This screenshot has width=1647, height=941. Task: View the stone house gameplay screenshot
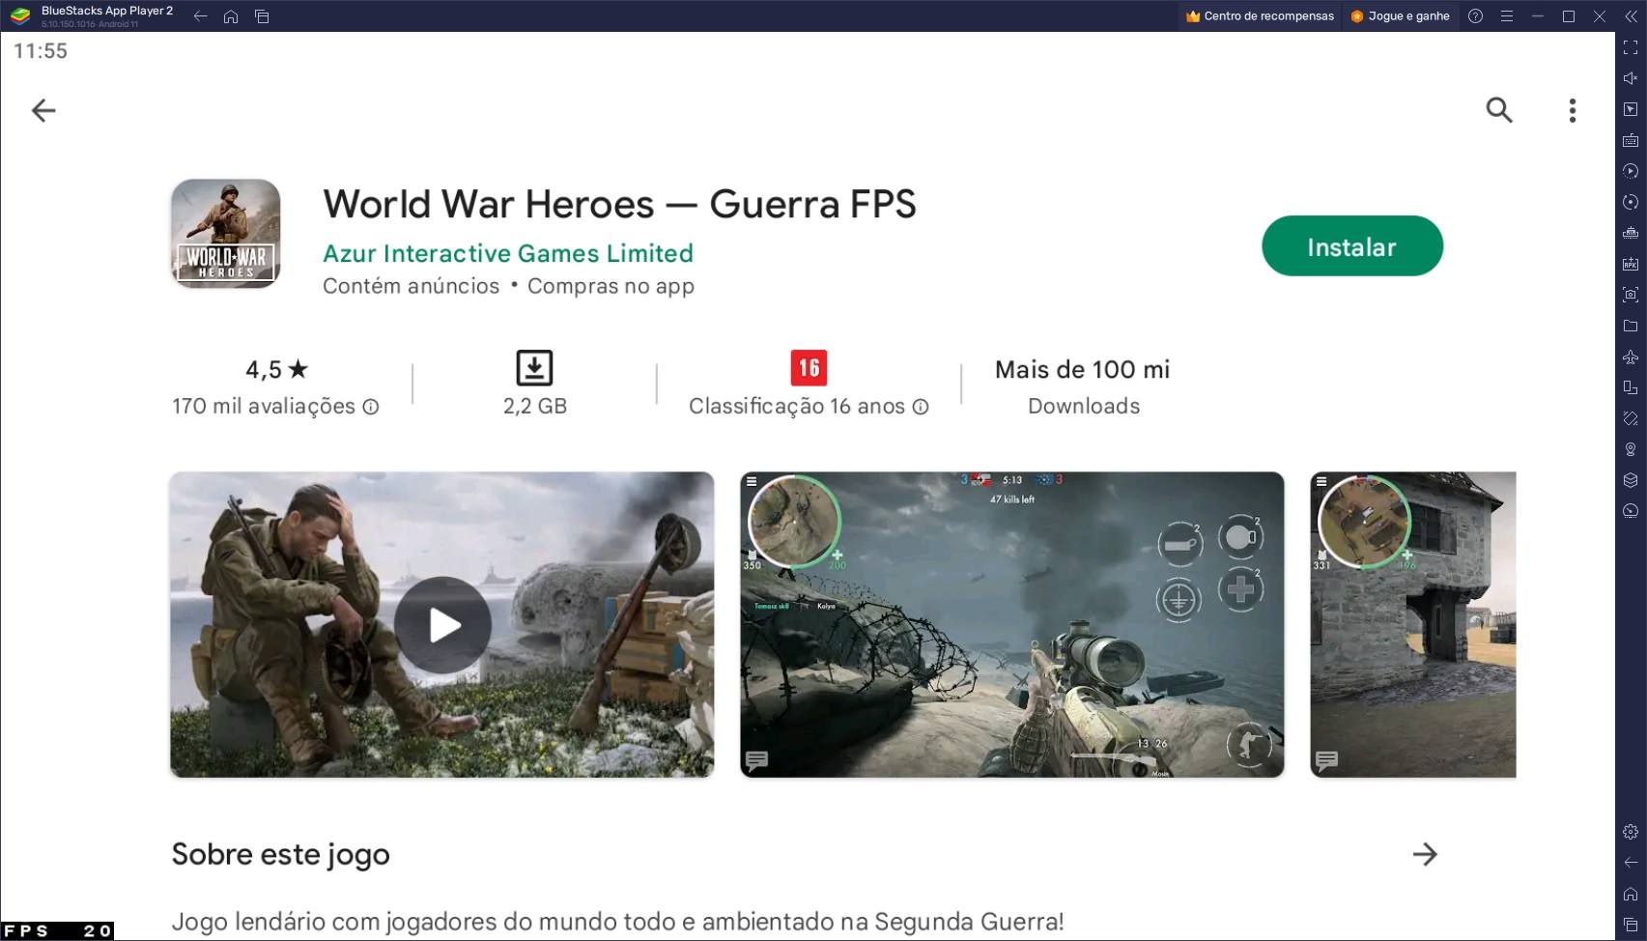[x=1413, y=625]
